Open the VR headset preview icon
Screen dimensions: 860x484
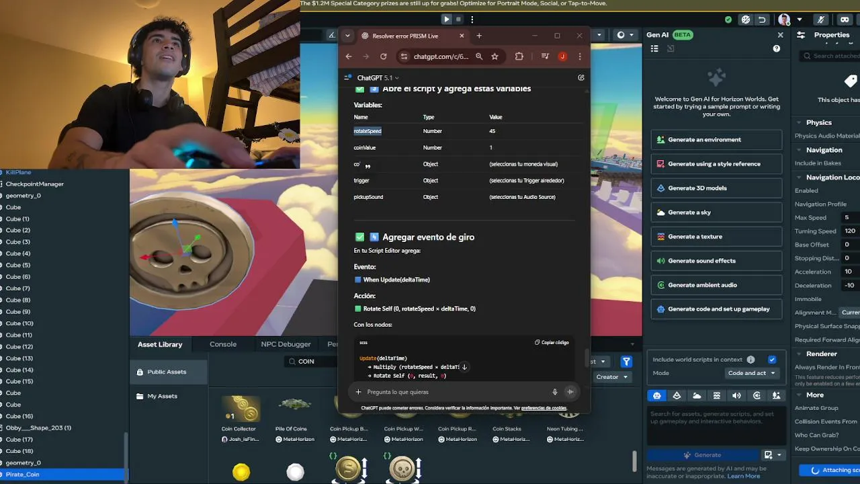click(x=845, y=19)
